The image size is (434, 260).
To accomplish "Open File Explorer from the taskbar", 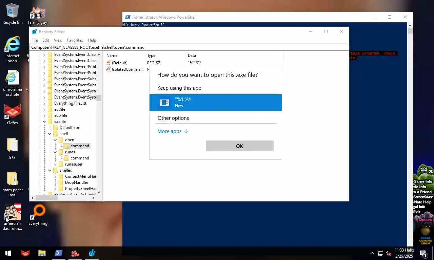I will pos(42,253).
